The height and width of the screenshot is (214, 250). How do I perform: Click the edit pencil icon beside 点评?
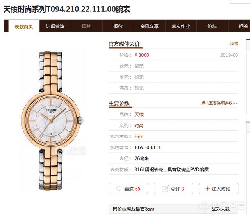[165, 189]
